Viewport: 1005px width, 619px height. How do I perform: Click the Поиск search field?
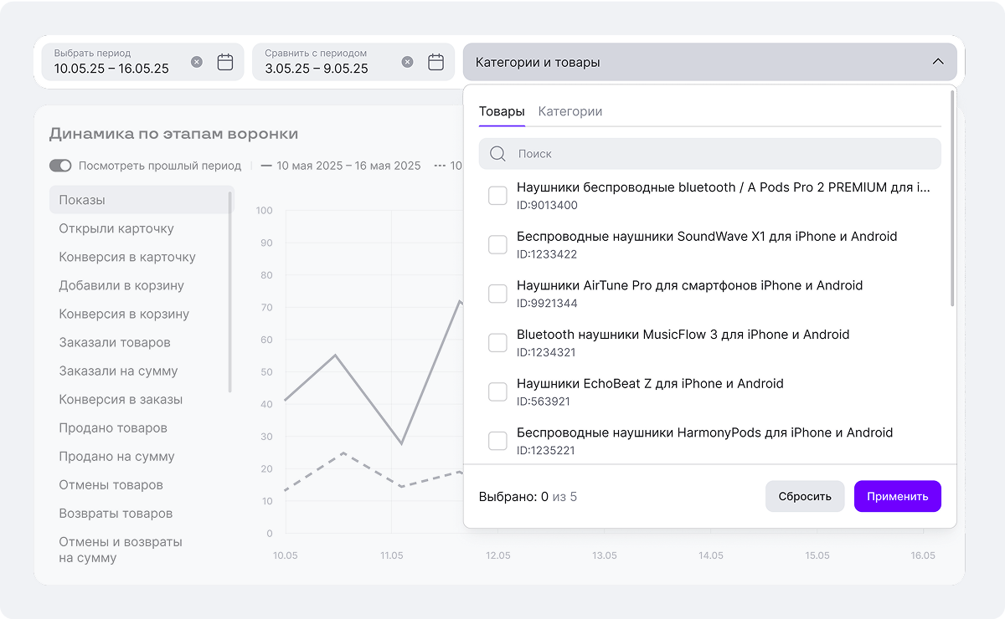pos(710,154)
